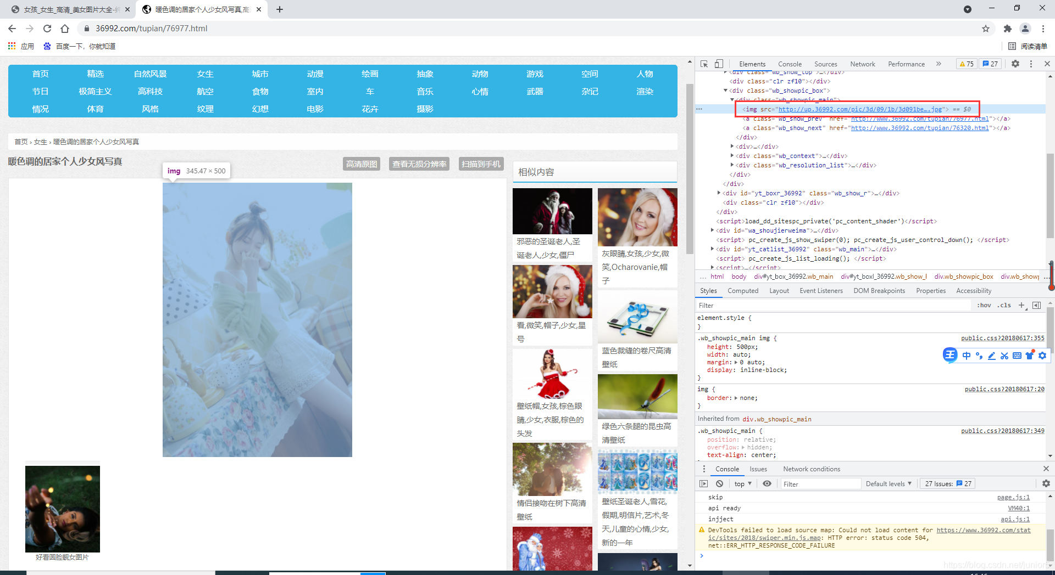Show more DevTools tabs chevron
This screenshot has height=575, width=1055.
tap(939, 64)
